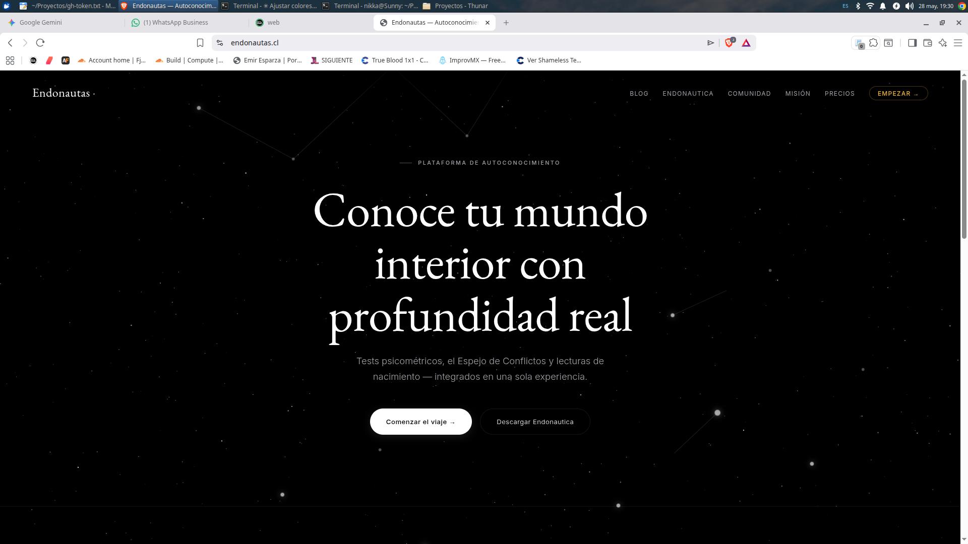968x544 pixels.
Task: Open the Bluetooth tray icon
Action: pyautogui.click(x=858, y=6)
